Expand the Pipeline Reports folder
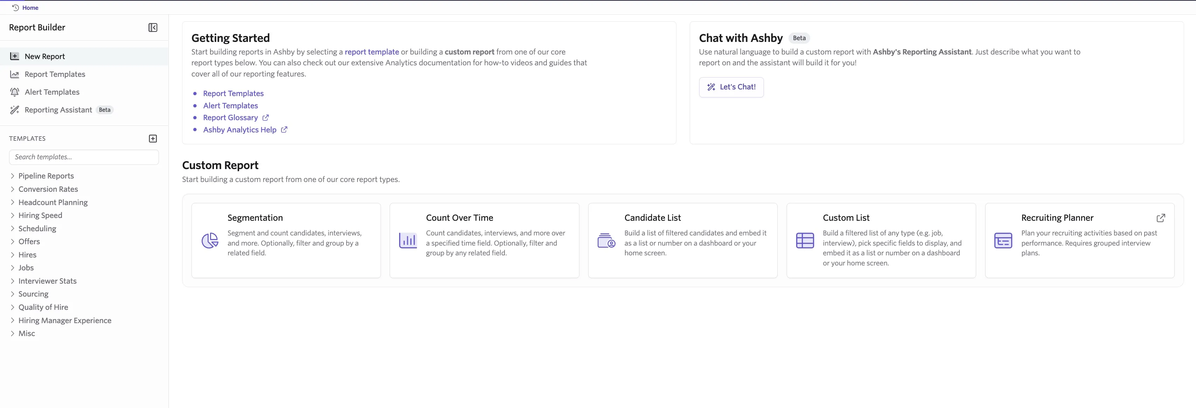The width and height of the screenshot is (1196, 408). (13, 176)
